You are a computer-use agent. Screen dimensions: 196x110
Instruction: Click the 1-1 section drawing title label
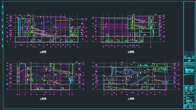(x=43, y=52)
